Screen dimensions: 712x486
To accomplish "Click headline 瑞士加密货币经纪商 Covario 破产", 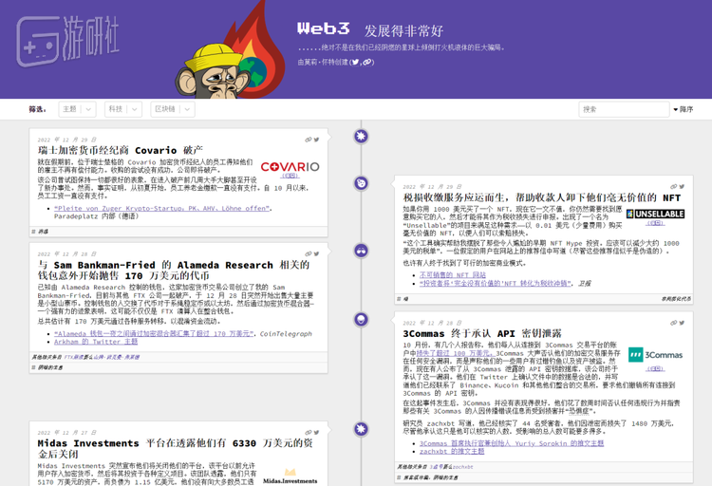I will 121,150.
